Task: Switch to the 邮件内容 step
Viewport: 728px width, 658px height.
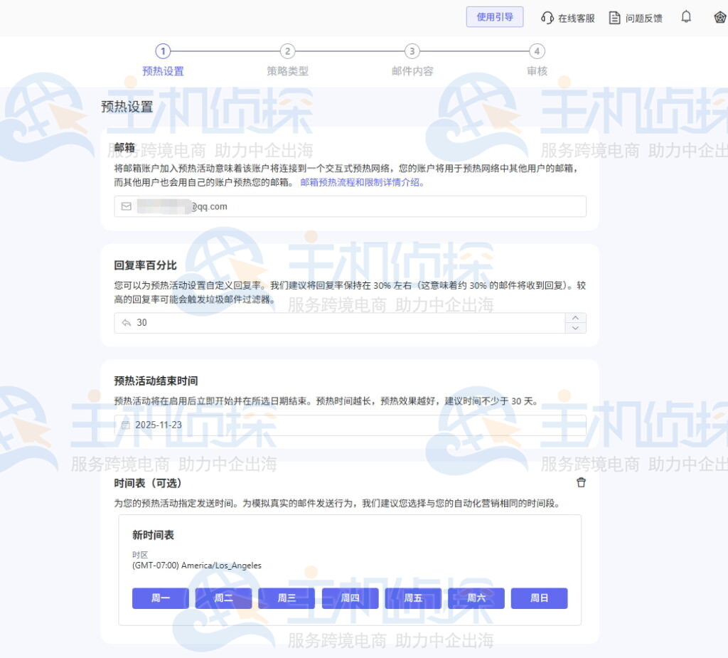Action: pyautogui.click(x=412, y=51)
